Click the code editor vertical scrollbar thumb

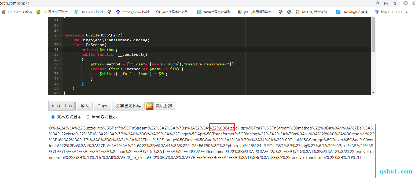point(373,34)
